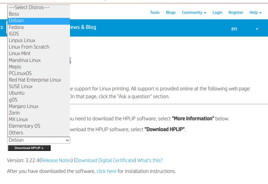Choose Boss from the distro list
Viewport: 268px width, 184px height.
tap(39, 14)
